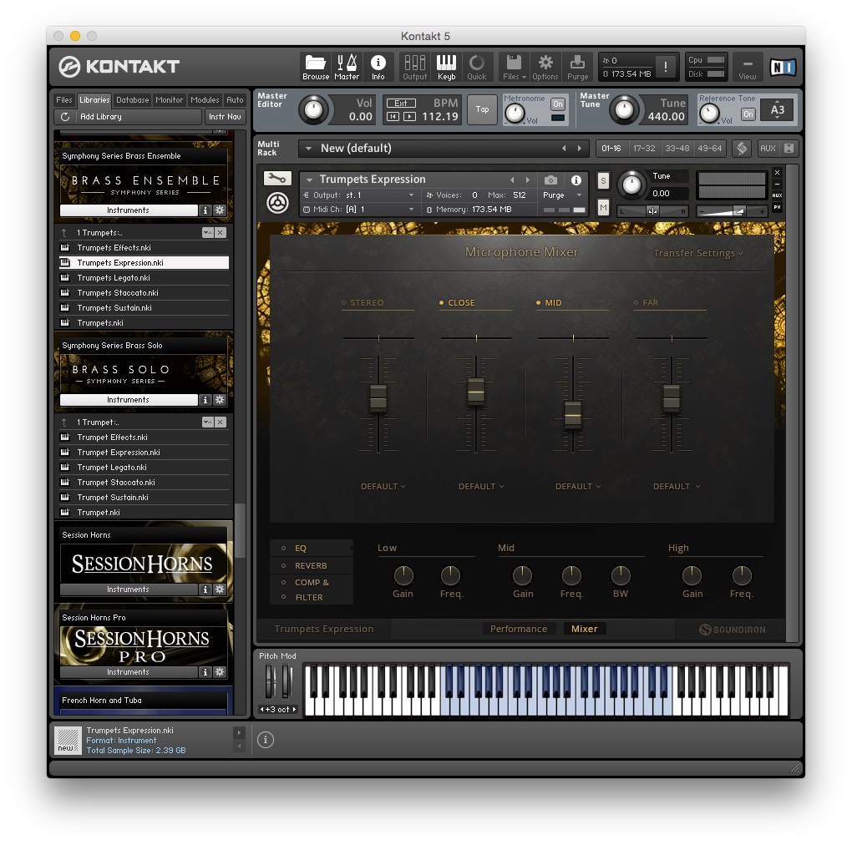
Task: Open the Info pane from the toolbar
Action: coord(378,67)
